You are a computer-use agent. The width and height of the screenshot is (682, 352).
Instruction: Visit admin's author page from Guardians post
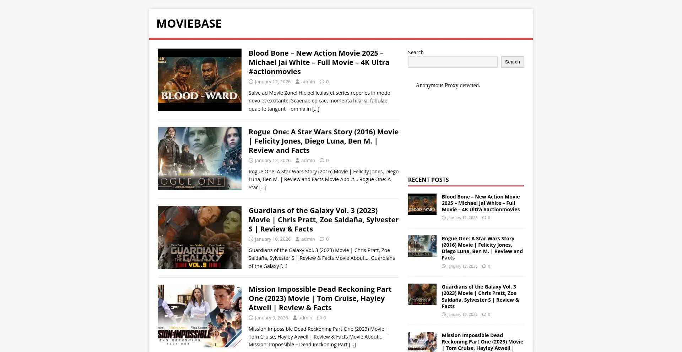click(x=308, y=239)
